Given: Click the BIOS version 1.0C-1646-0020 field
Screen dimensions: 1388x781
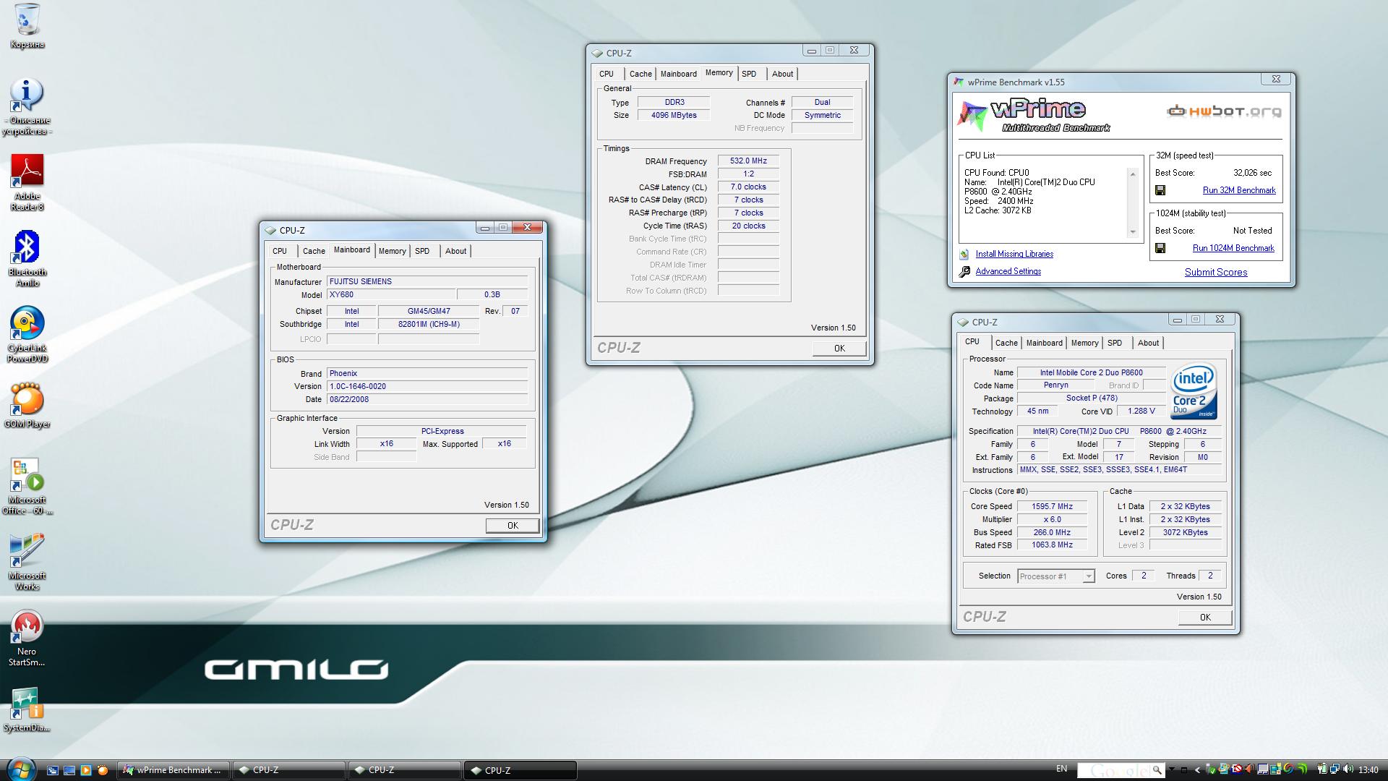Looking at the screenshot, I should pyautogui.click(x=427, y=387).
